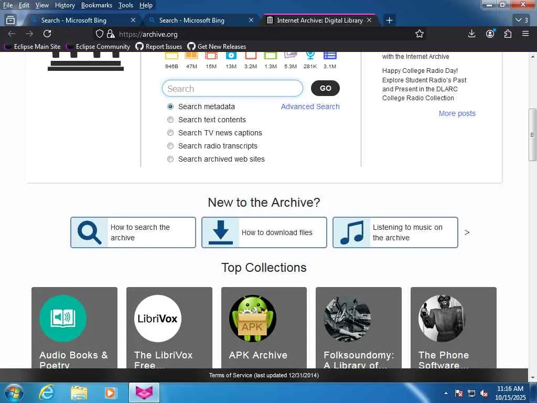Screen dimensions: 537x403
Task: Open the Bookmarks menu
Action: click(x=96, y=5)
